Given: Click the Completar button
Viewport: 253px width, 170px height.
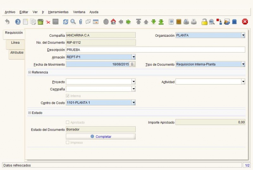Looking at the screenshot, I should coord(101,136).
